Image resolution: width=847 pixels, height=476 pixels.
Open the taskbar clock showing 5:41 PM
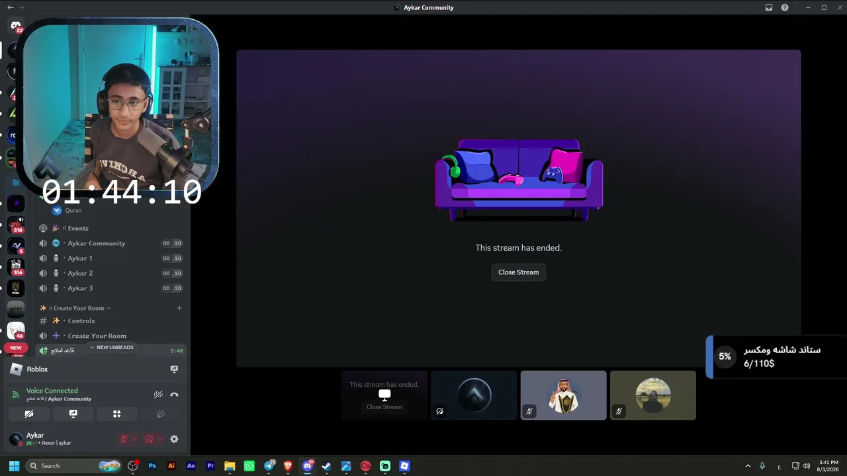(828, 466)
